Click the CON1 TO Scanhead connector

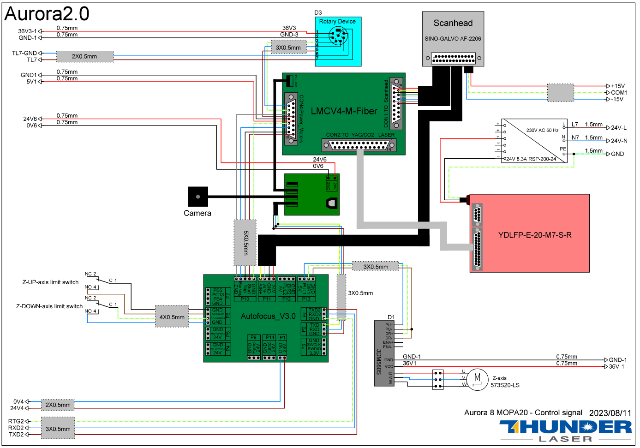click(x=396, y=103)
